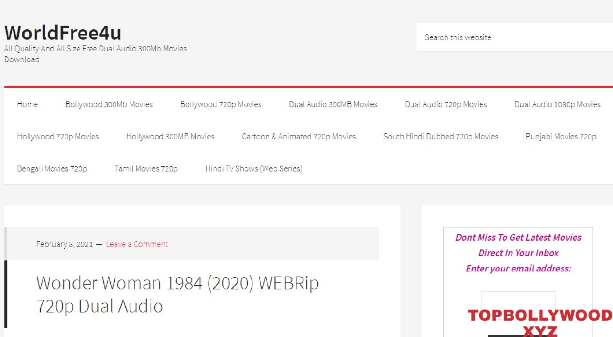Choose Tamil Movies 720p menu item
Viewport: 613px width, 337px height.
(146, 168)
